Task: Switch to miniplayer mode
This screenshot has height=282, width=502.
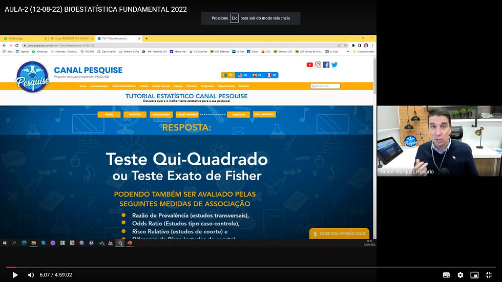Action: (474, 275)
